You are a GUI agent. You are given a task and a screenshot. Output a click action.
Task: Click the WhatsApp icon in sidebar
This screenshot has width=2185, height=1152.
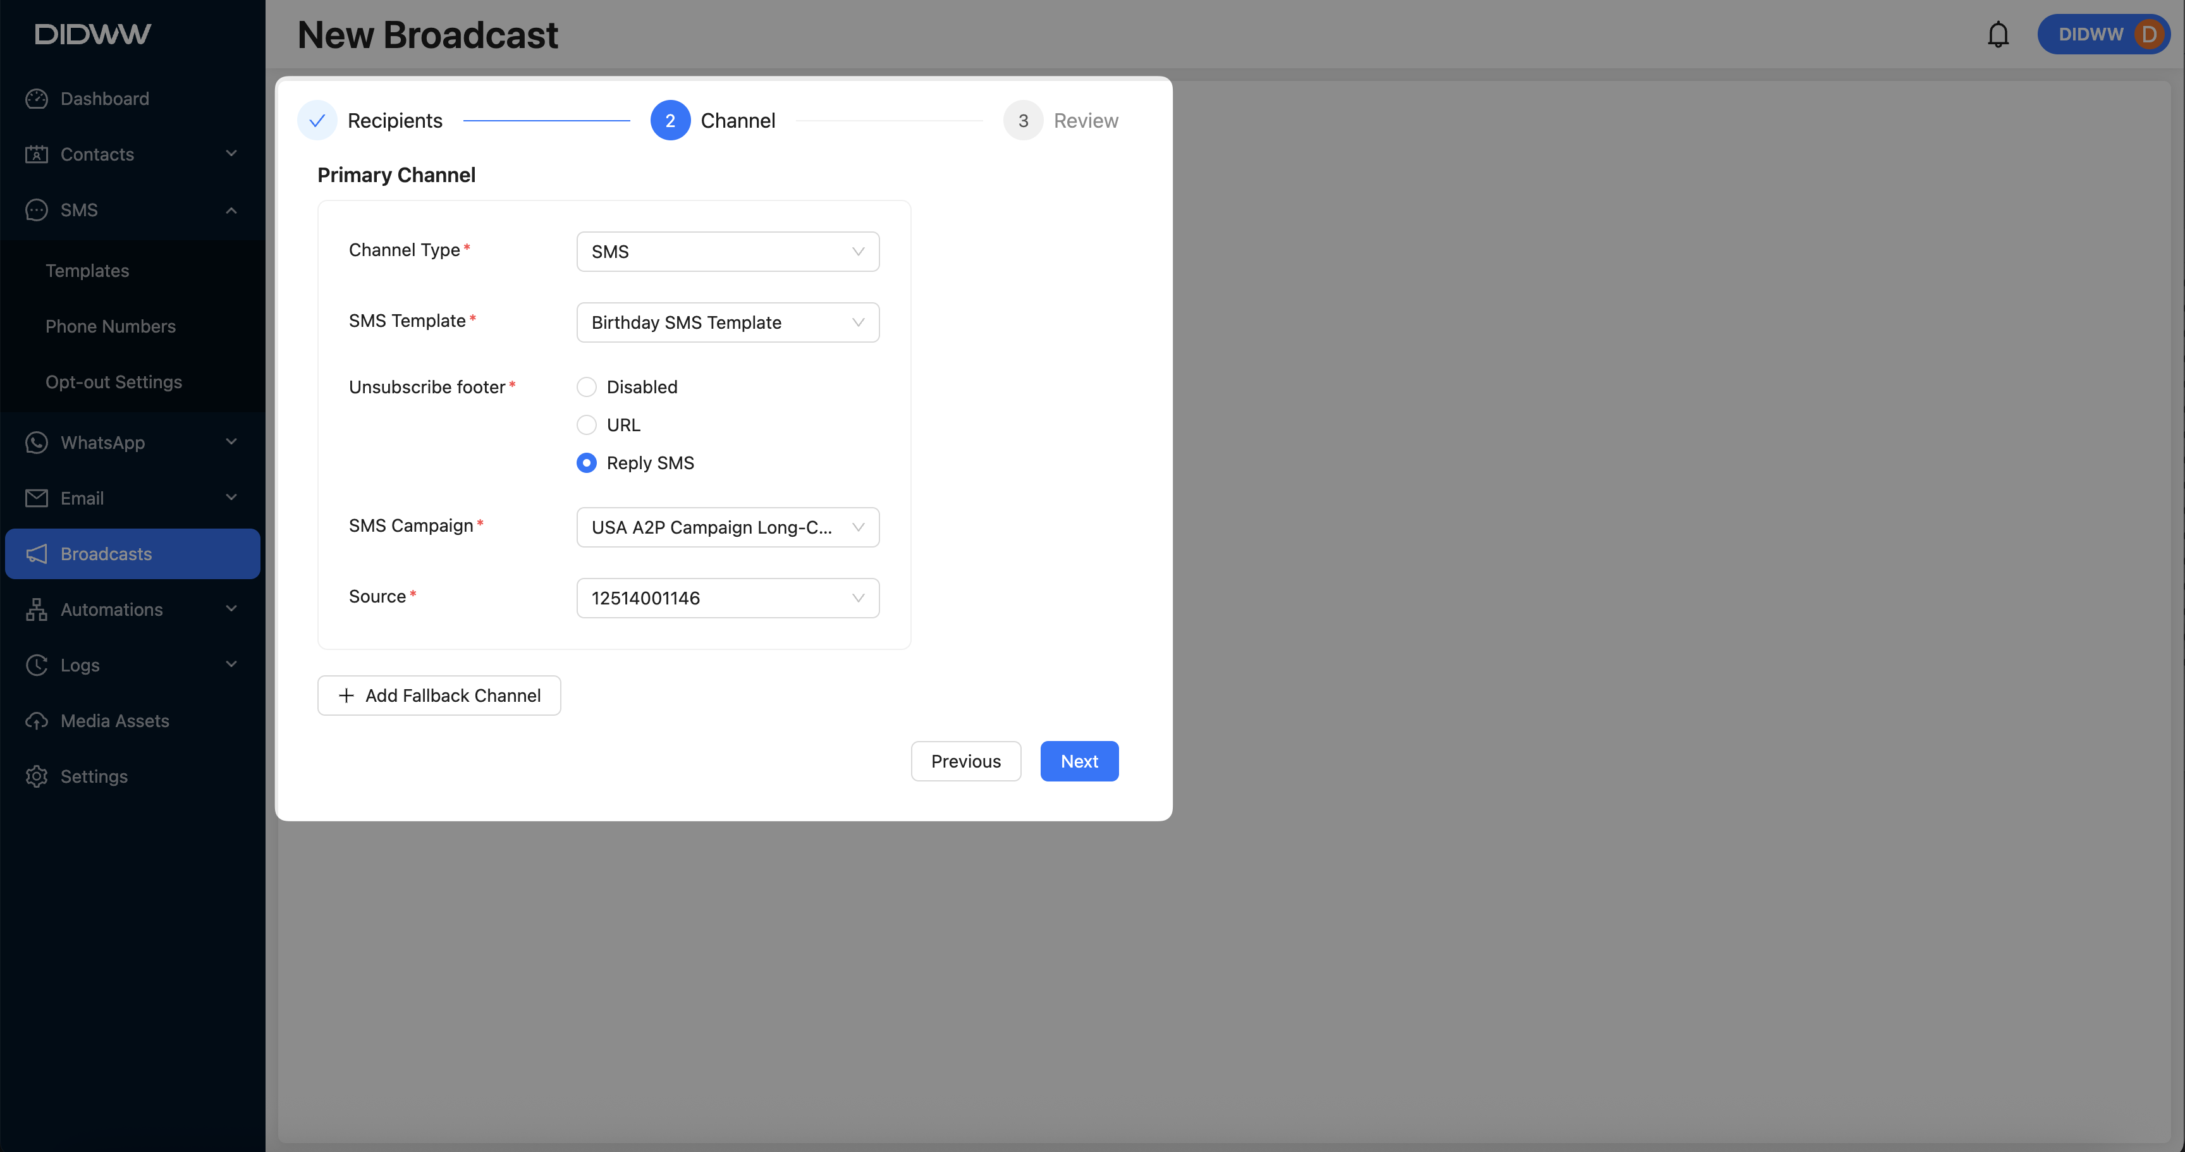point(37,442)
